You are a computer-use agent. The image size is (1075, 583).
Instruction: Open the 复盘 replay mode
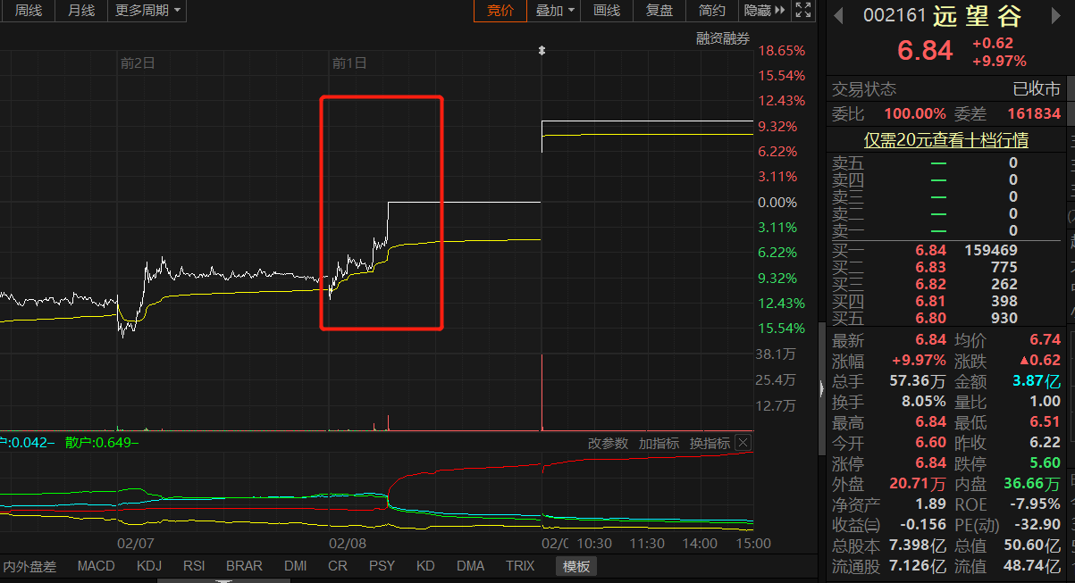[659, 11]
